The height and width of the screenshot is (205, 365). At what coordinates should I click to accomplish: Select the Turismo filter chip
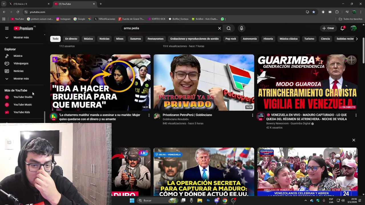click(x=309, y=39)
